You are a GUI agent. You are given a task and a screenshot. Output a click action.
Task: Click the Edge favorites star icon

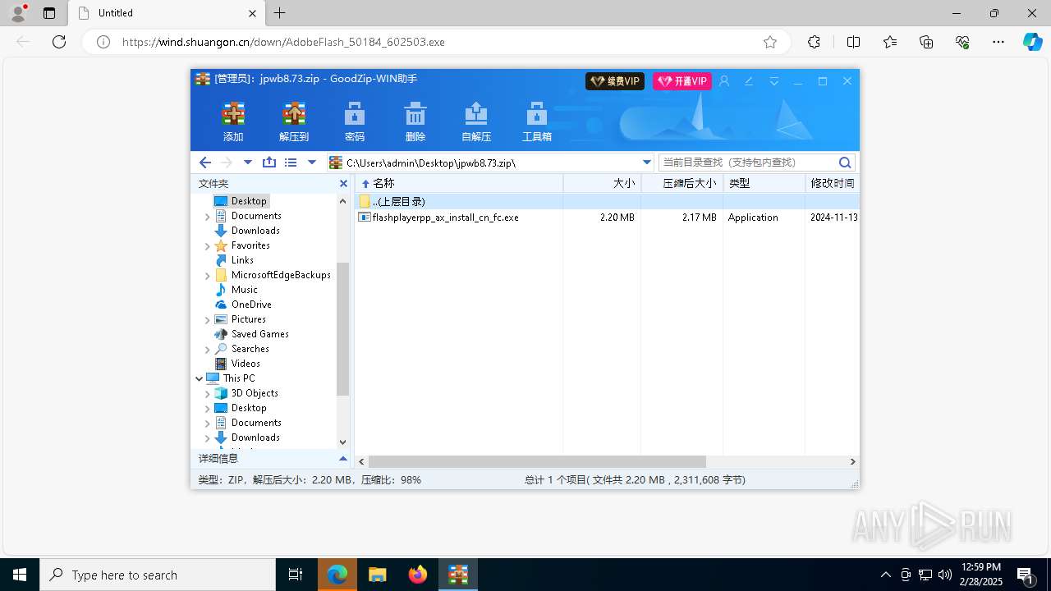(770, 42)
